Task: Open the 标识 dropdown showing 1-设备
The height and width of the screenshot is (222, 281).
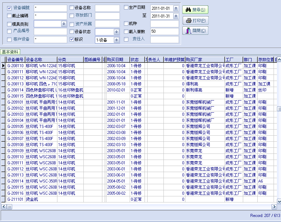Action: click(x=117, y=40)
